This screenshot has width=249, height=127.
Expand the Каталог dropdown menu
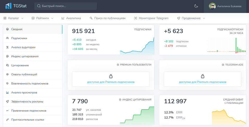pyautogui.click(x=14, y=18)
